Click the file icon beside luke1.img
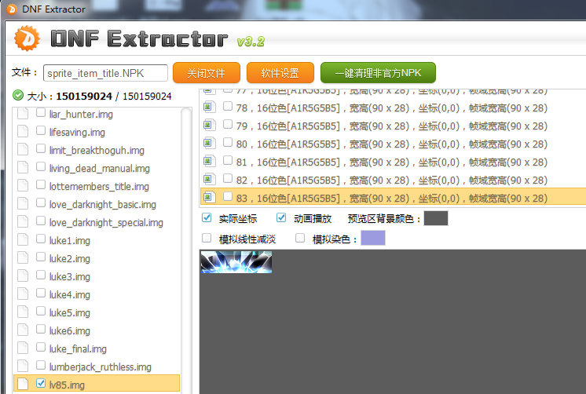Image resolution: width=586 pixels, height=394 pixels. (x=23, y=239)
